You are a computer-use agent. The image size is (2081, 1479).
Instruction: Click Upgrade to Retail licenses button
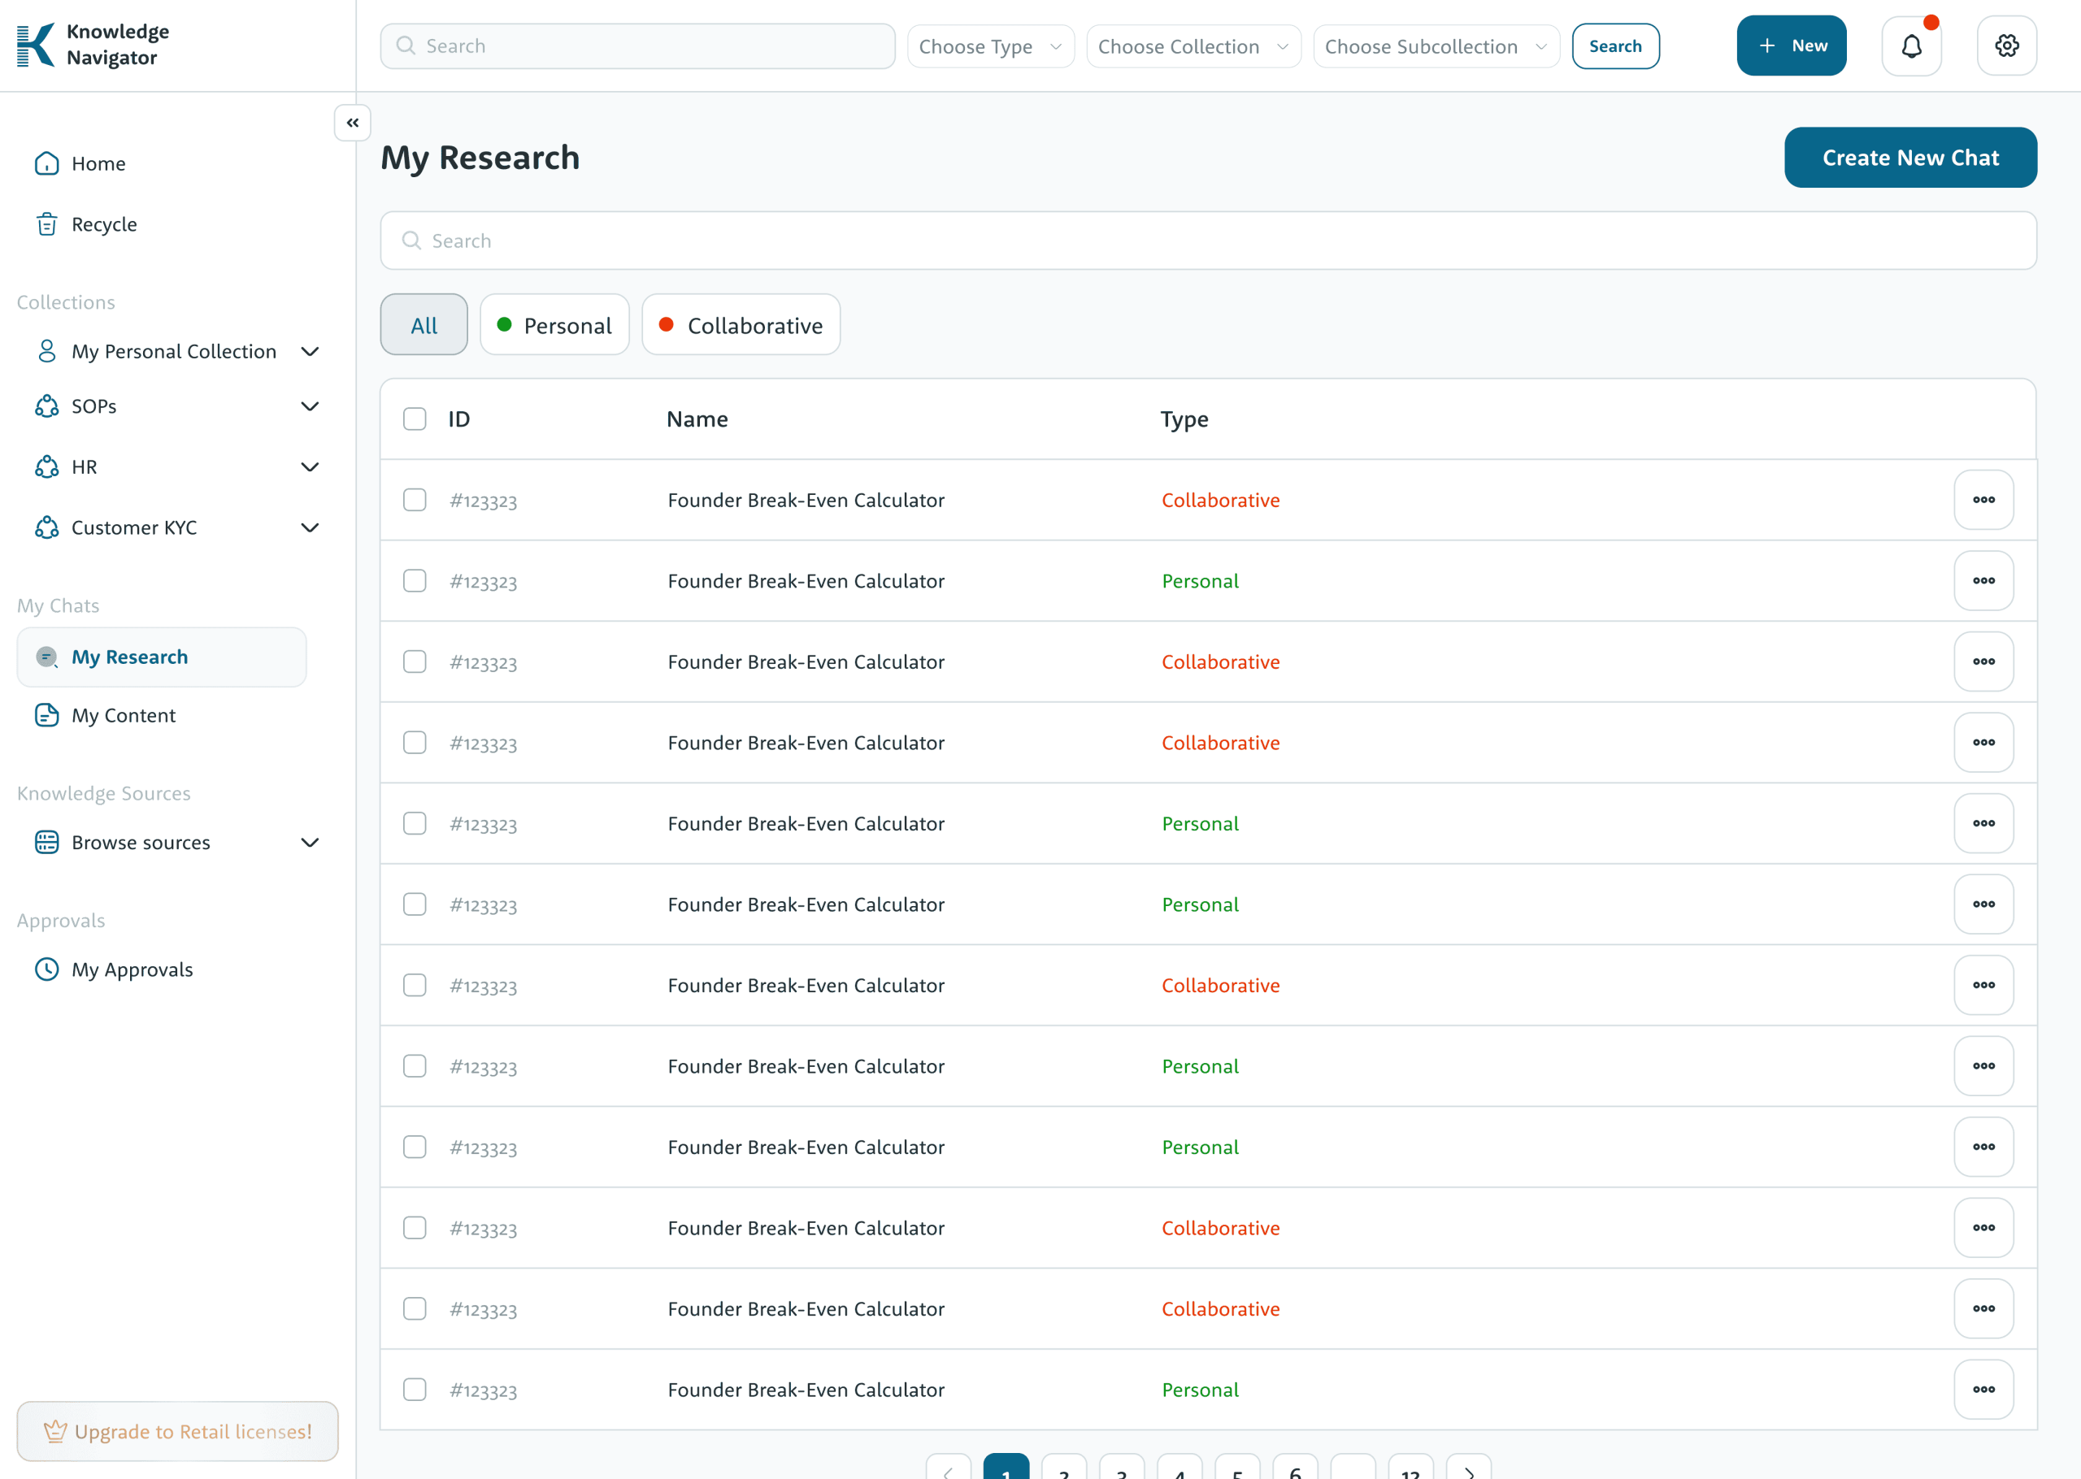click(177, 1431)
